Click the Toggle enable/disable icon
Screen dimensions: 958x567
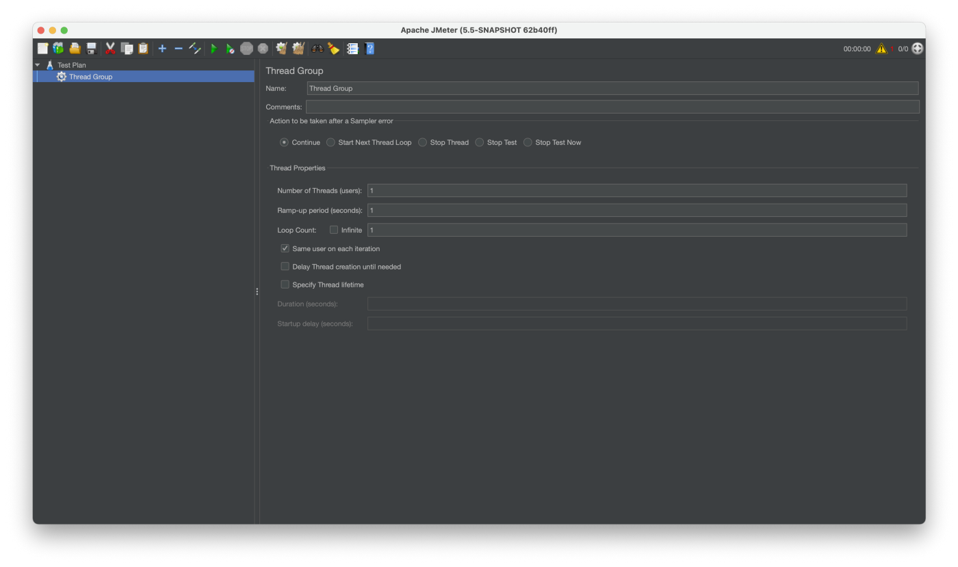tap(195, 49)
